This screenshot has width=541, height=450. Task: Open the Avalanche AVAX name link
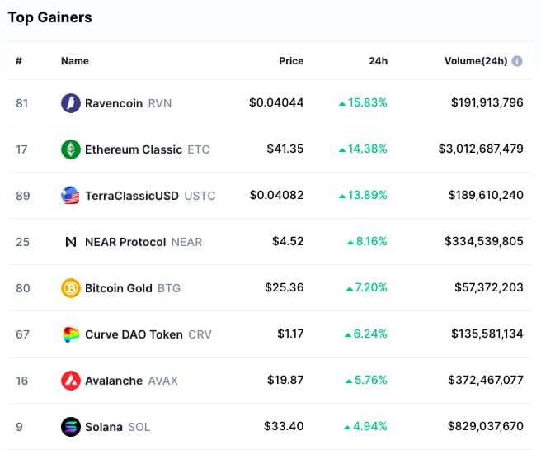131,381
